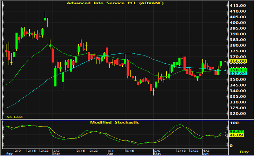Click the 370.00 price axis label
The width and height of the screenshot is (255, 156).
point(237,57)
